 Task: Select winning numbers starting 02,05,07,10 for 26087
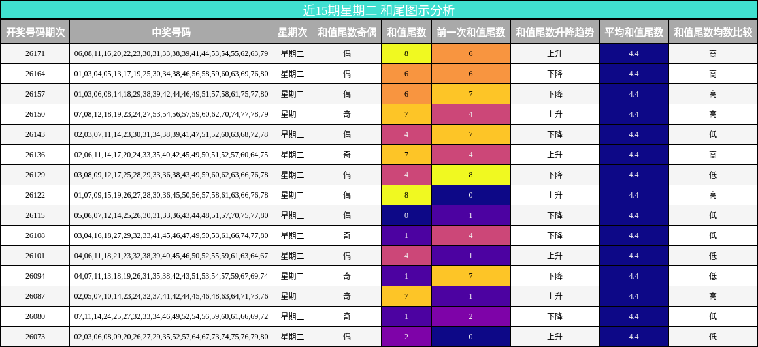[x=171, y=296]
